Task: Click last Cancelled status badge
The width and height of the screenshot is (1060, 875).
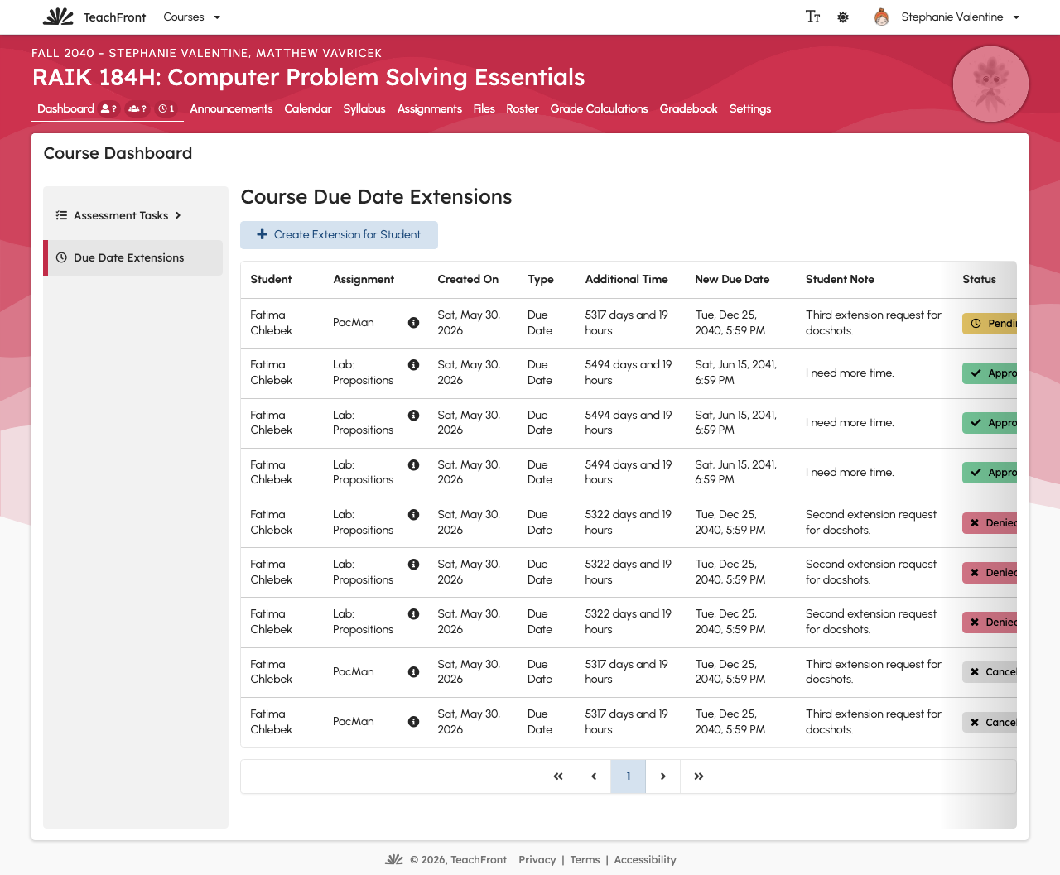Action: pyautogui.click(x=990, y=723)
